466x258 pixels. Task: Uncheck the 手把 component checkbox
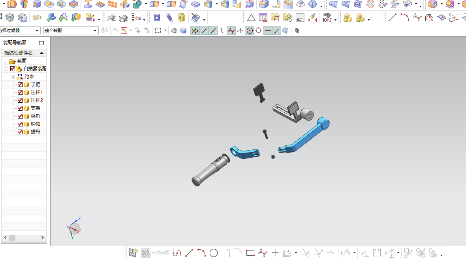pyautogui.click(x=20, y=85)
